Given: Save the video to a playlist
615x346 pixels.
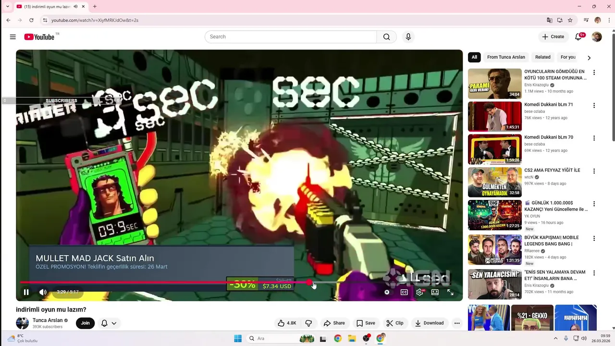Looking at the screenshot, I should pyautogui.click(x=366, y=323).
